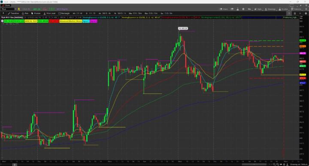Select the Pan hand tool

(25, 13)
